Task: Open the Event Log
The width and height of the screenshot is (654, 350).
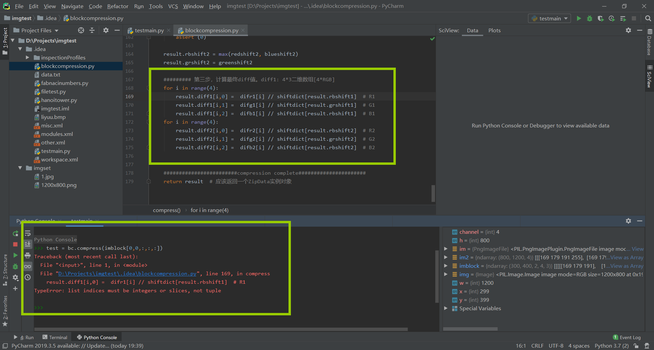Action: pyautogui.click(x=627, y=337)
